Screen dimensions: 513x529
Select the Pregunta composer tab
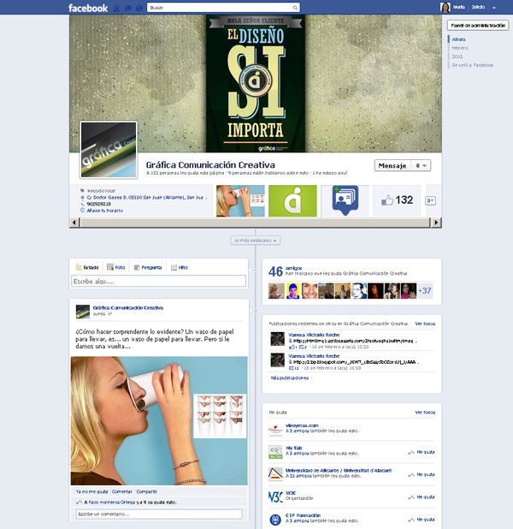pos(148,268)
